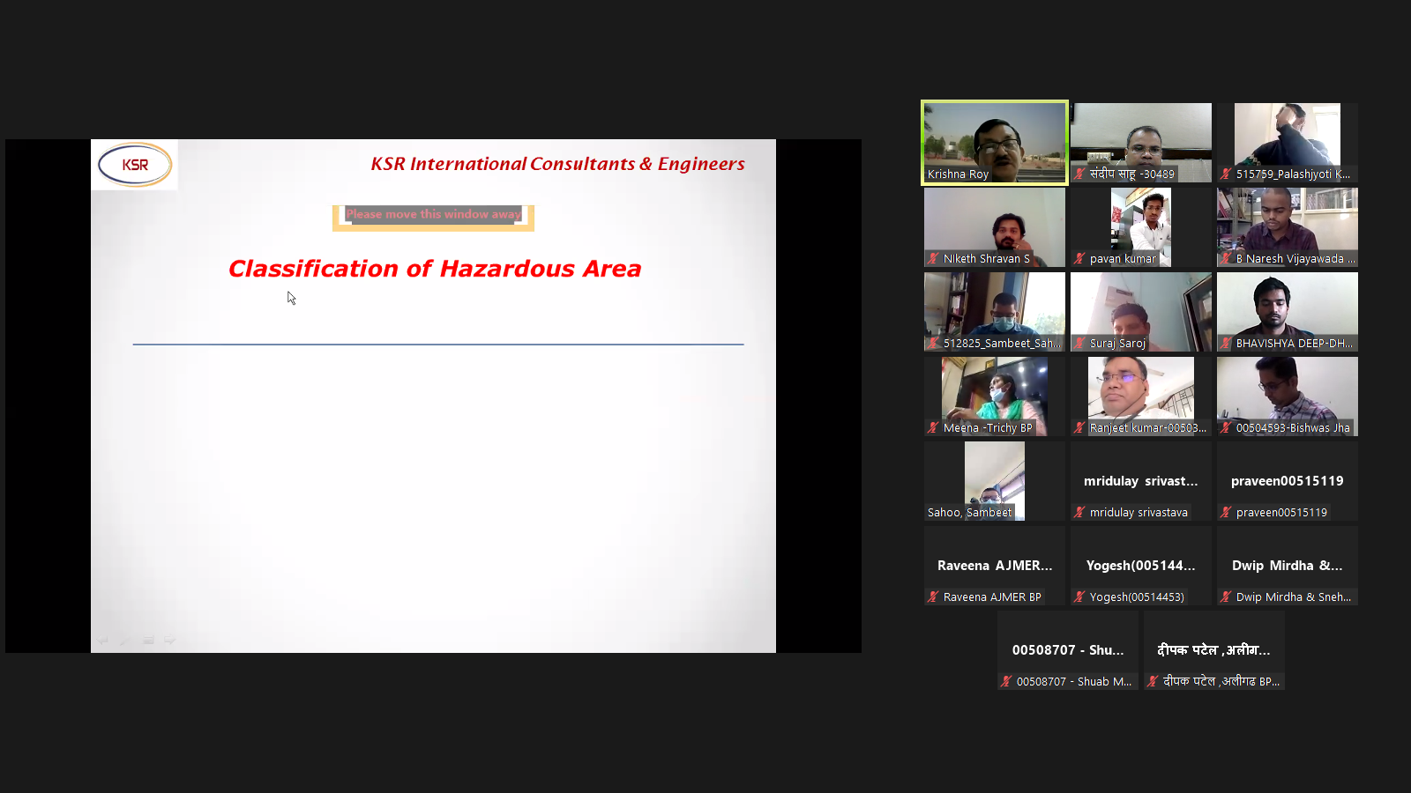Click muted mic icon for Meena -Trichy BP
1411x793 pixels.
[933, 428]
